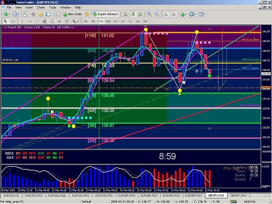The width and height of the screenshot is (272, 204).
Task: Switch to the EURUSD,M30 chart tab
Action: [x=104, y=195]
